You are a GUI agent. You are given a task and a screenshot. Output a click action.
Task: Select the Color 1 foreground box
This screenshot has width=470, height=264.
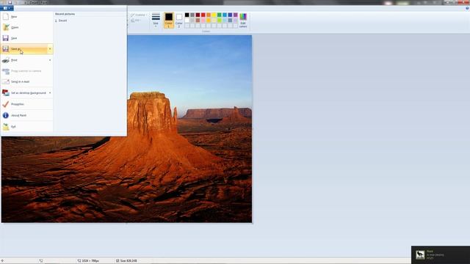(x=169, y=20)
